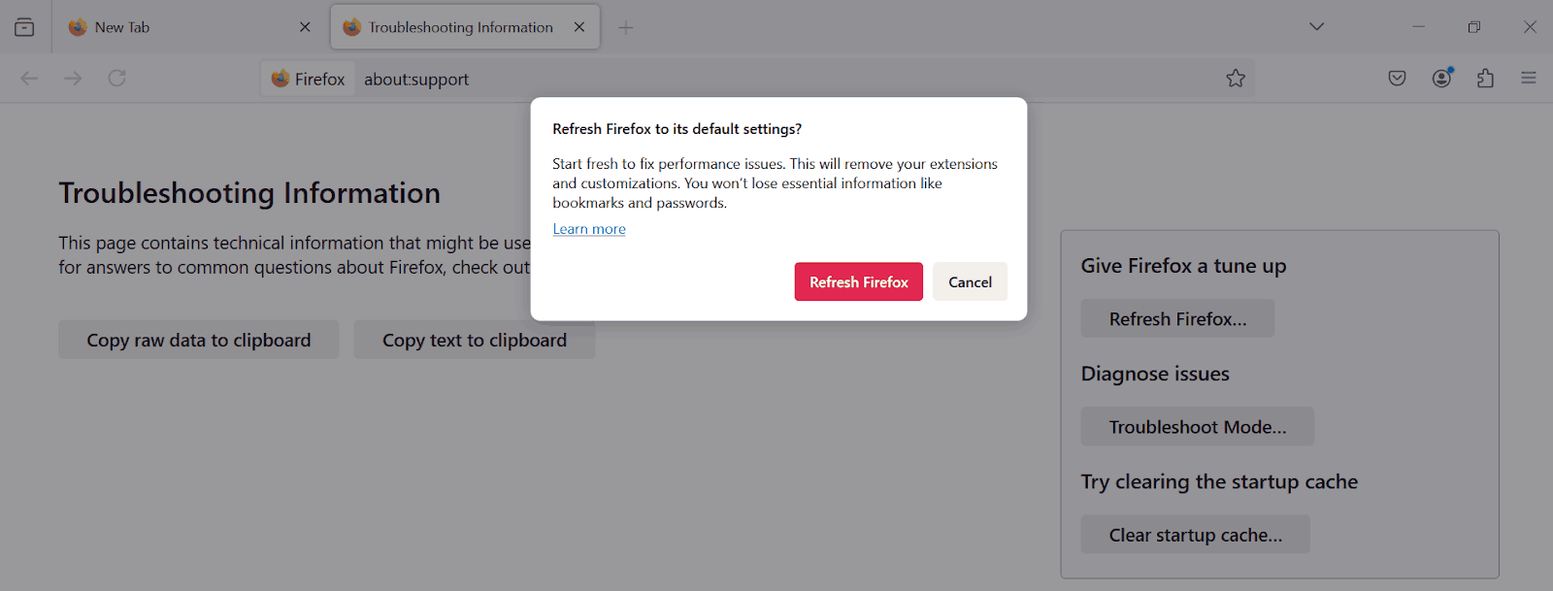Open the Learn more link
Screen dimensions: 1553x591
[588, 228]
